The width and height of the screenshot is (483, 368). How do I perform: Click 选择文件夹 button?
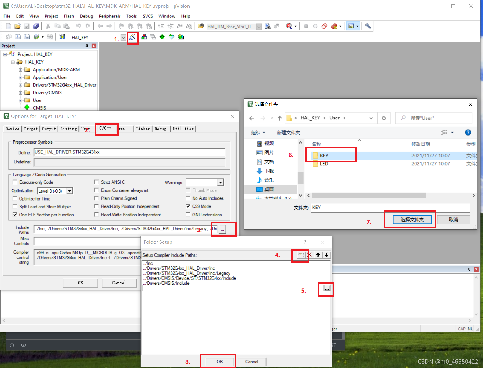point(412,220)
